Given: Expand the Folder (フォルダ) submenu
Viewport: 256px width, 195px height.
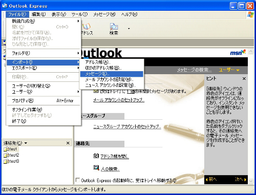Looking at the screenshot, I should point(44,53).
